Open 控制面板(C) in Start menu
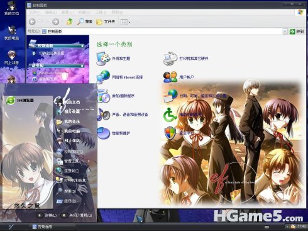This screenshot has width=308, height=231. (x=70, y=152)
